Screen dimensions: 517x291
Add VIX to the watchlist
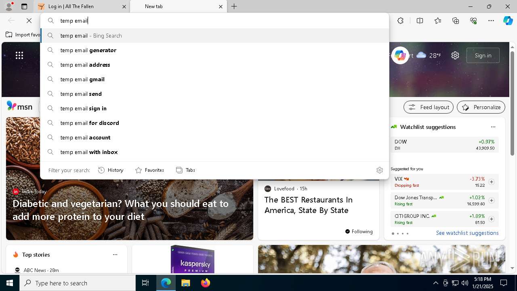point(491,182)
